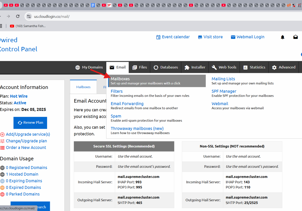Open the Installer tool icon
Image resolution: width=302 pixels, height=211 pixels.
(187, 67)
